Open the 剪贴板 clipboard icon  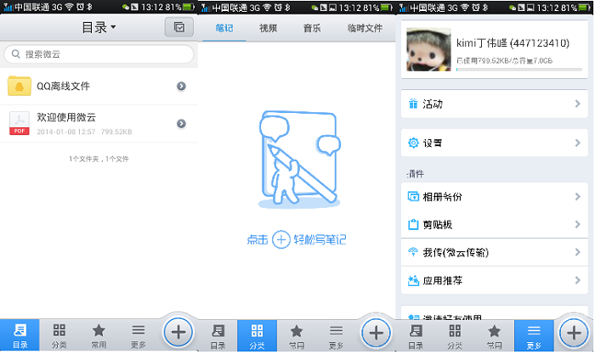(413, 224)
